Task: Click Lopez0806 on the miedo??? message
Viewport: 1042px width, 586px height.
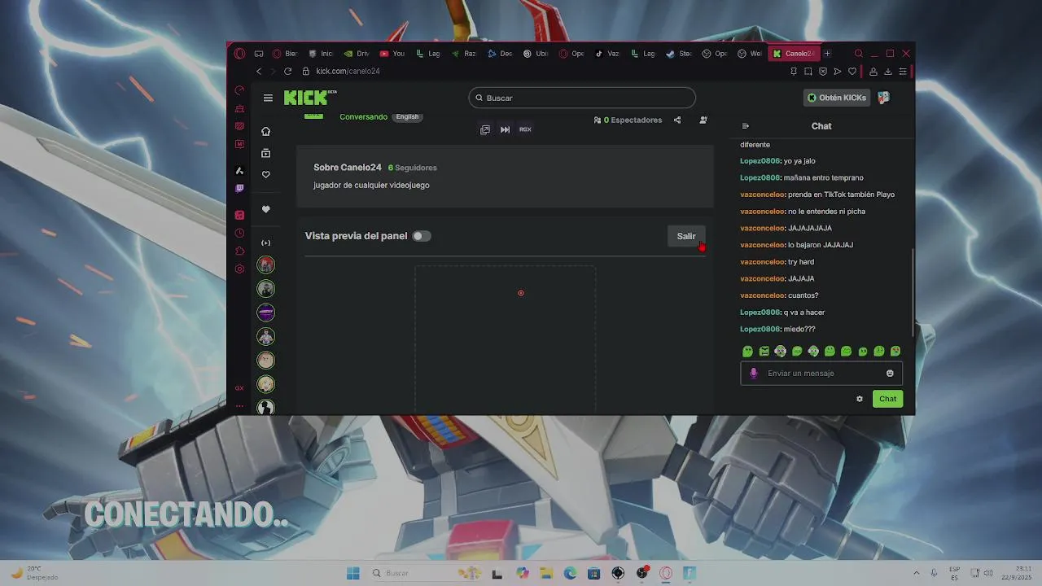Action: (x=760, y=329)
